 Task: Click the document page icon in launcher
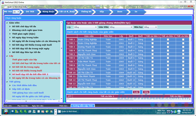point(34,111)
